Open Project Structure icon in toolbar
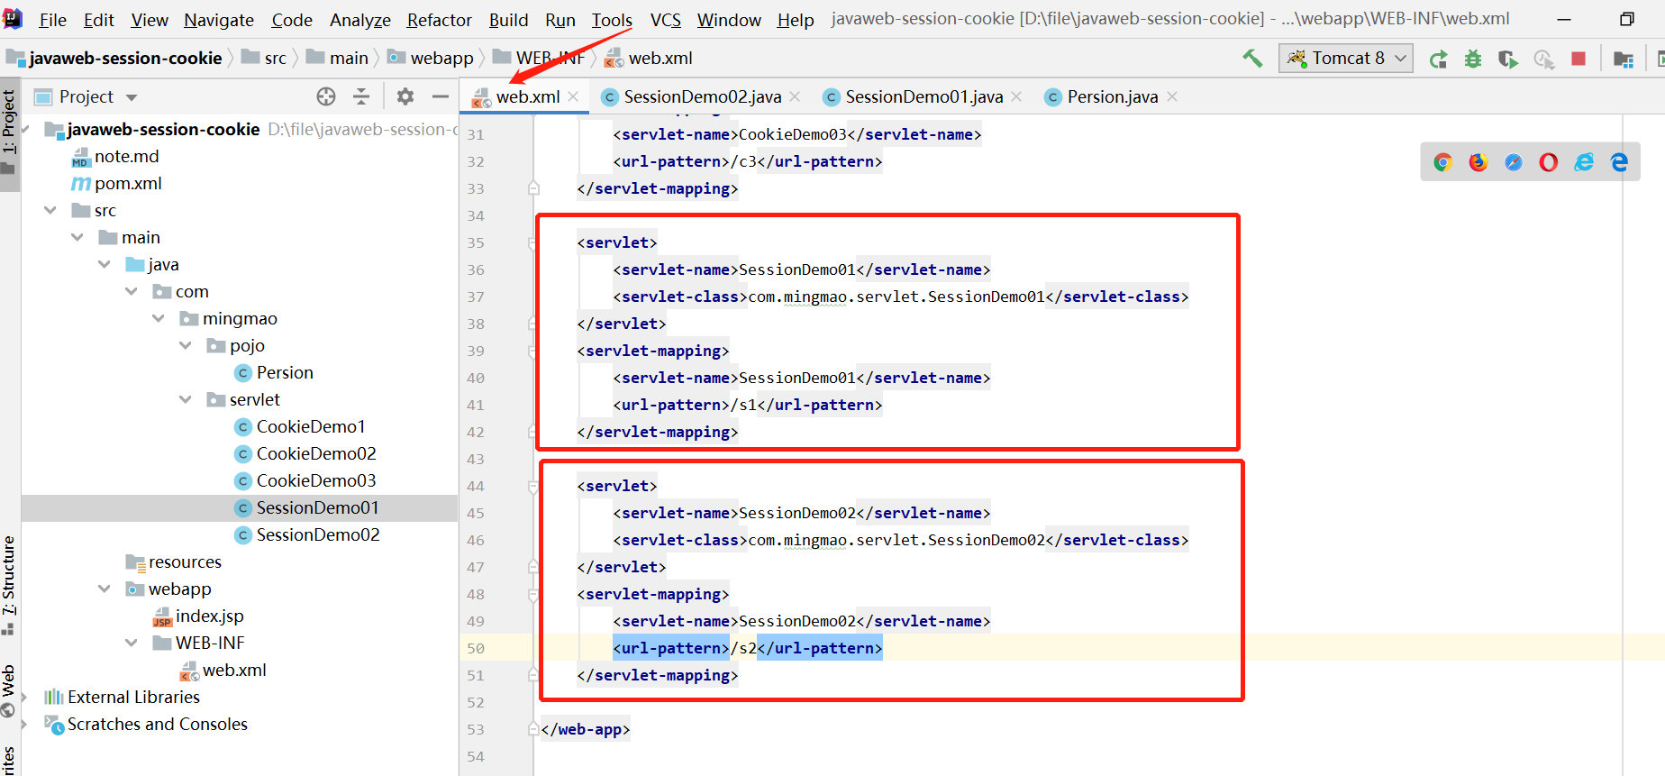The width and height of the screenshot is (1665, 776). click(x=1624, y=59)
